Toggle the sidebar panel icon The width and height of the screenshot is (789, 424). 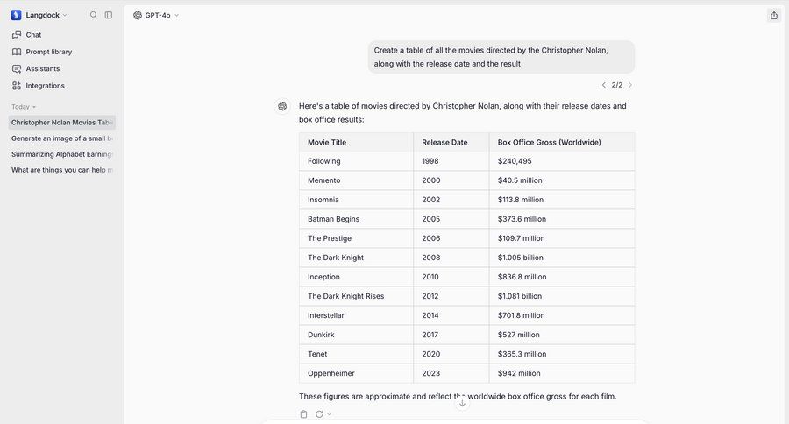[x=109, y=15]
